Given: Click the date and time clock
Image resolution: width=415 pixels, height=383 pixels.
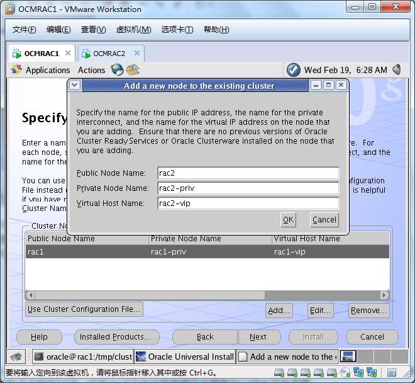Looking at the screenshot, I should coord(345,70).
